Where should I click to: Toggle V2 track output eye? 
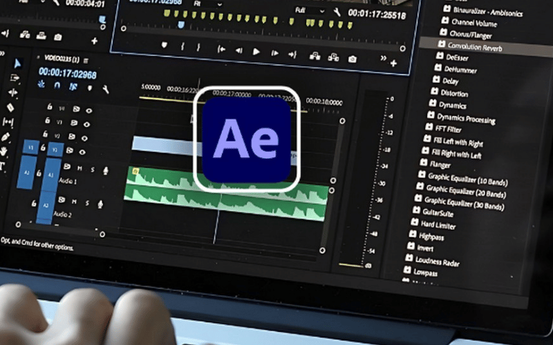84,139
